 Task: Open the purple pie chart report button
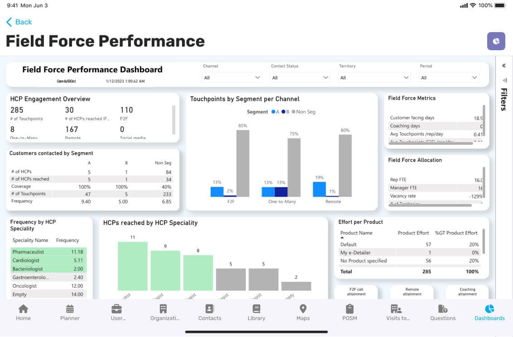[x=496, y=41]
